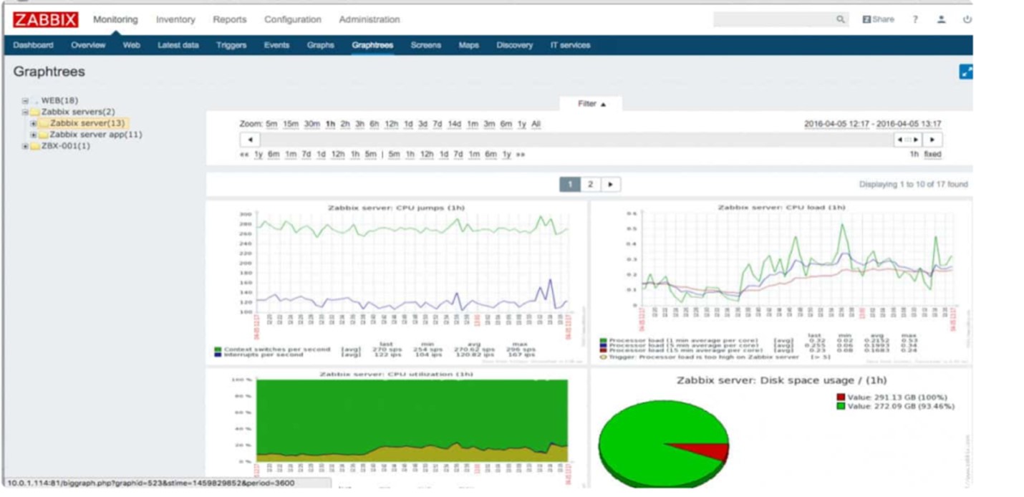
Task: Collapse the Zabbix servers(2) node
Action: click(x=25, y=112)
